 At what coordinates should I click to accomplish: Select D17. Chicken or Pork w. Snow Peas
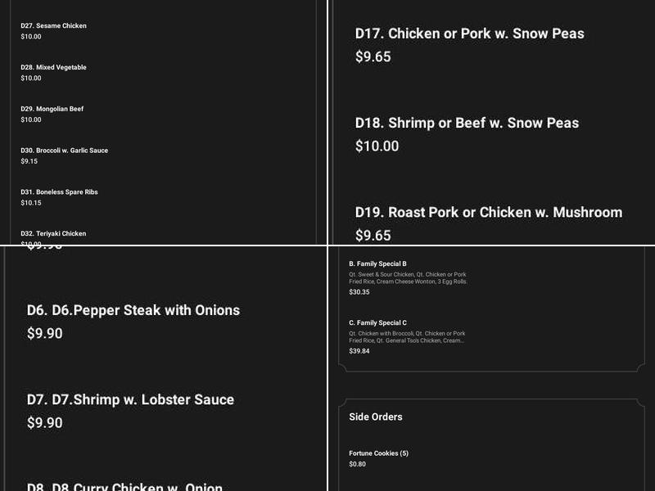470,34
